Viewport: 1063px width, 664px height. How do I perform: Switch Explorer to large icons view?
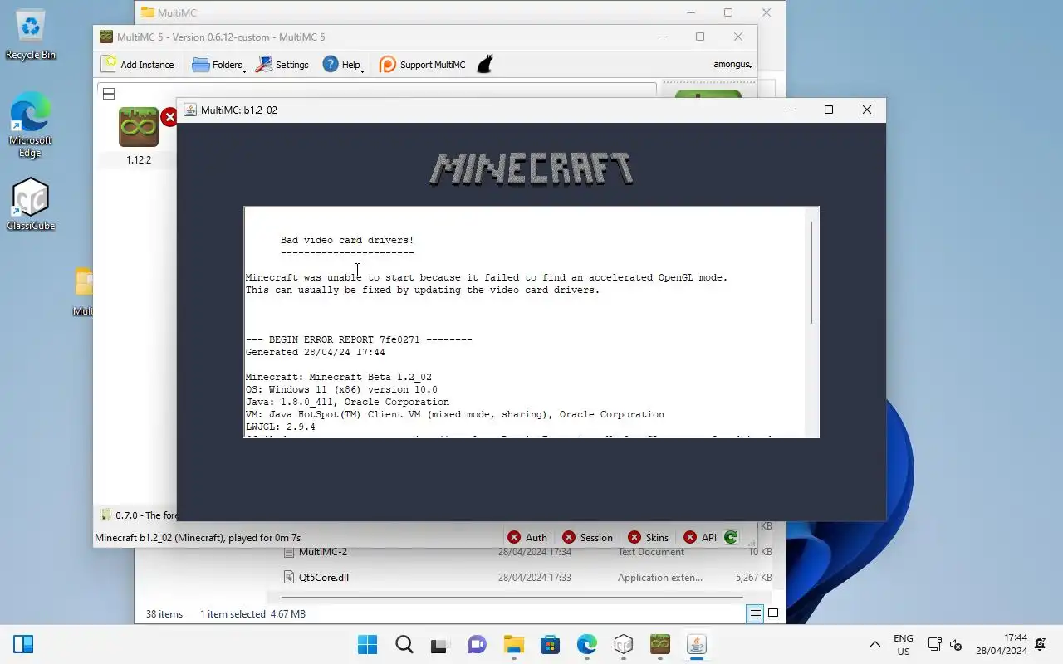[773, 614]
